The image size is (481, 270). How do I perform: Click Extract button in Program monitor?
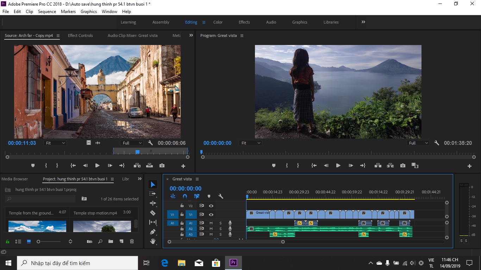pos(390,166)
